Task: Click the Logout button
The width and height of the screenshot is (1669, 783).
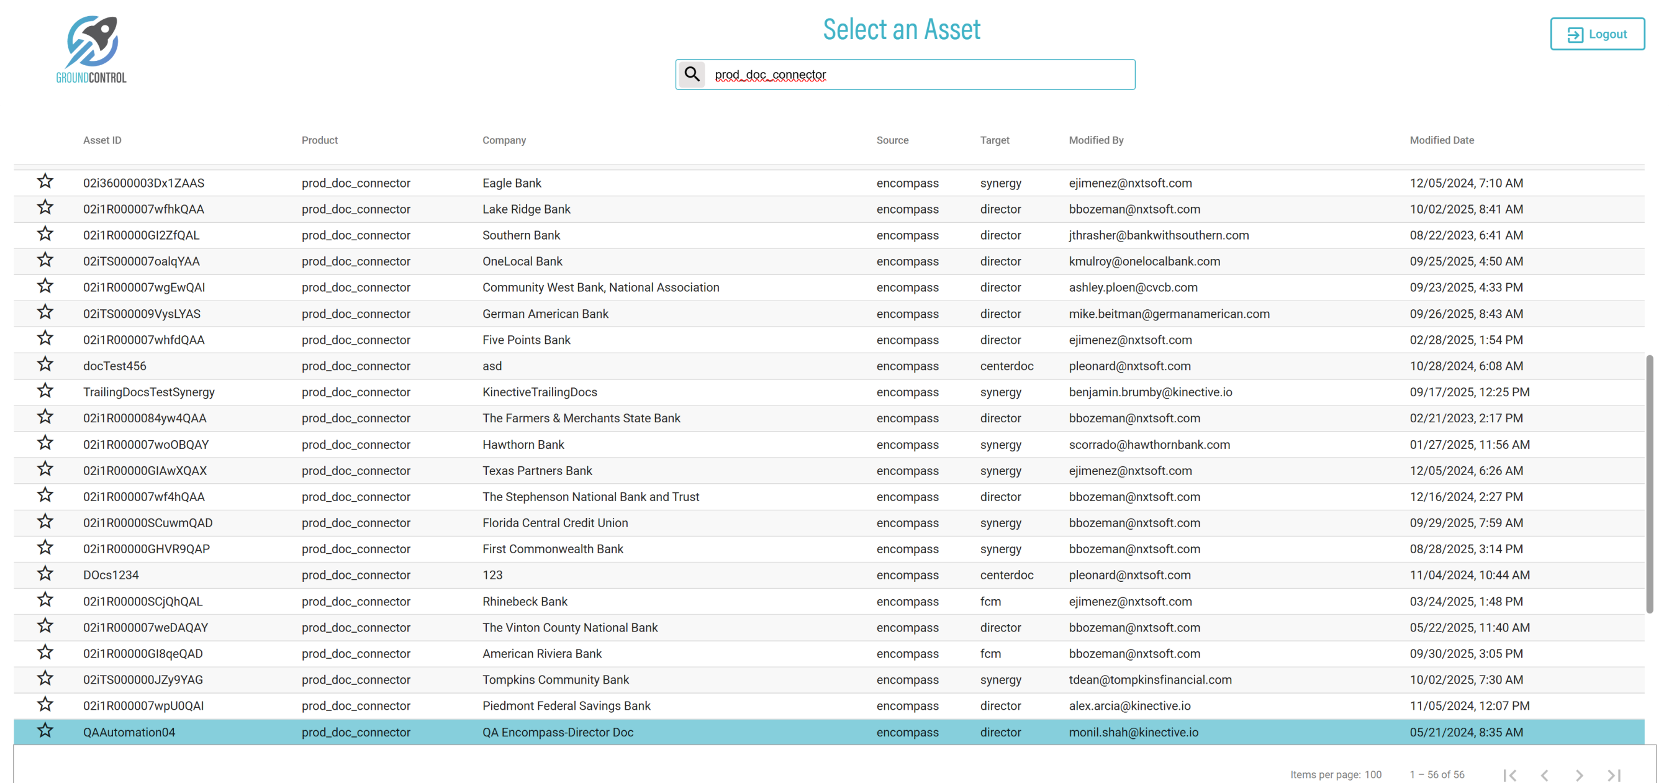Action: [x=1596, y=34]
